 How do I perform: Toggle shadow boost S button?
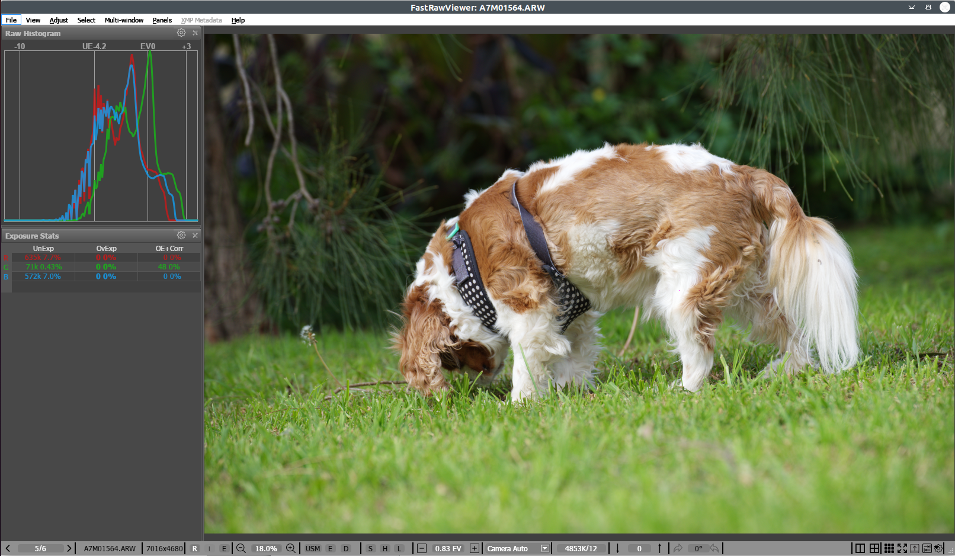click(x=370, y=548)
